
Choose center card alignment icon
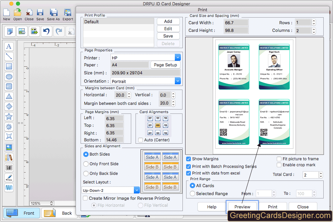[x=158, y=125]
